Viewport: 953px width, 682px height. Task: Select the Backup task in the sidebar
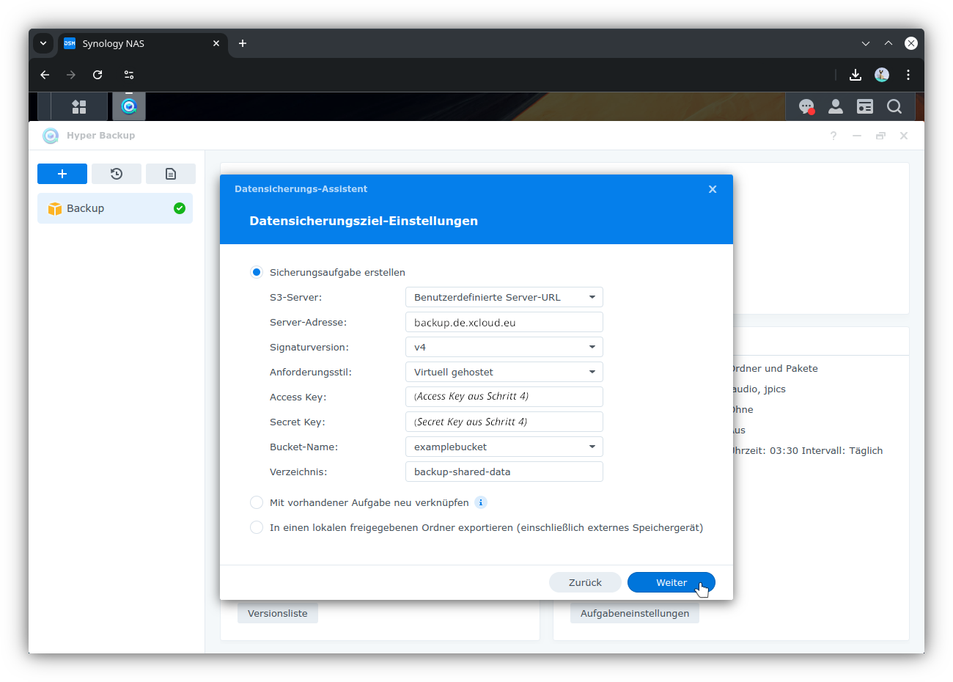point(115,208)
